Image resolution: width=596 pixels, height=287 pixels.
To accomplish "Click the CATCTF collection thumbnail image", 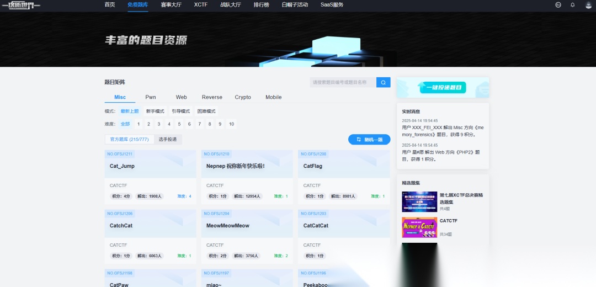I will coord(419,227).
